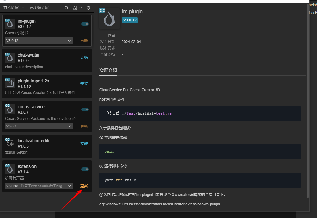The image size is (317, 218).
Task: Open the search icon in extension toolbar
Action: [66, 8]
